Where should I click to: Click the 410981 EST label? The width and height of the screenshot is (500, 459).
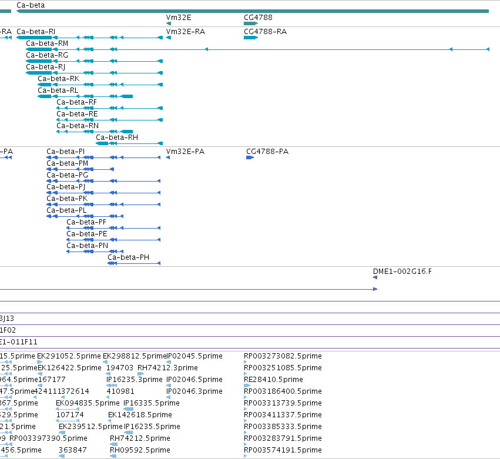point(120,391)
